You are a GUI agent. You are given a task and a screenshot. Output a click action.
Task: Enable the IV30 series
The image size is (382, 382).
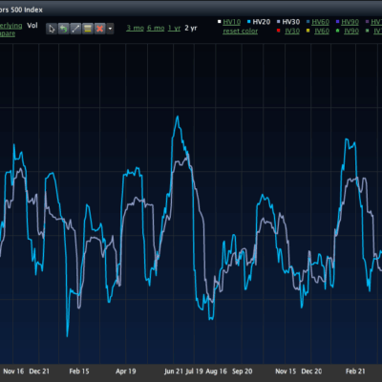click(x=292, y=31)
